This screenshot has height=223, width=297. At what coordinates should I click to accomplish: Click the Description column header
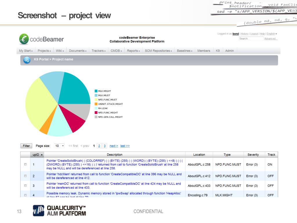click(x=115, y=155)
